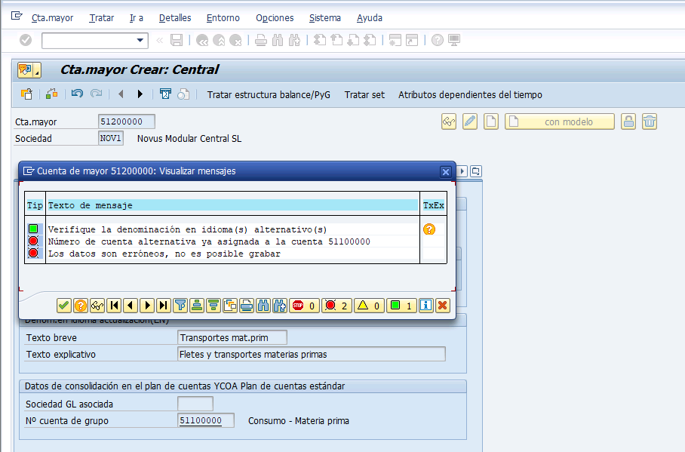
Task: Open the tab list icon behind the dialog
Action: tap(476, 171)
